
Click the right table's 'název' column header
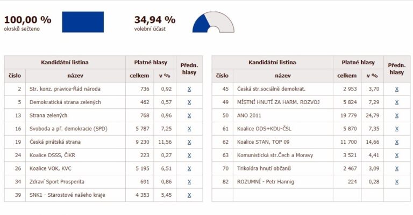[283, 76]
